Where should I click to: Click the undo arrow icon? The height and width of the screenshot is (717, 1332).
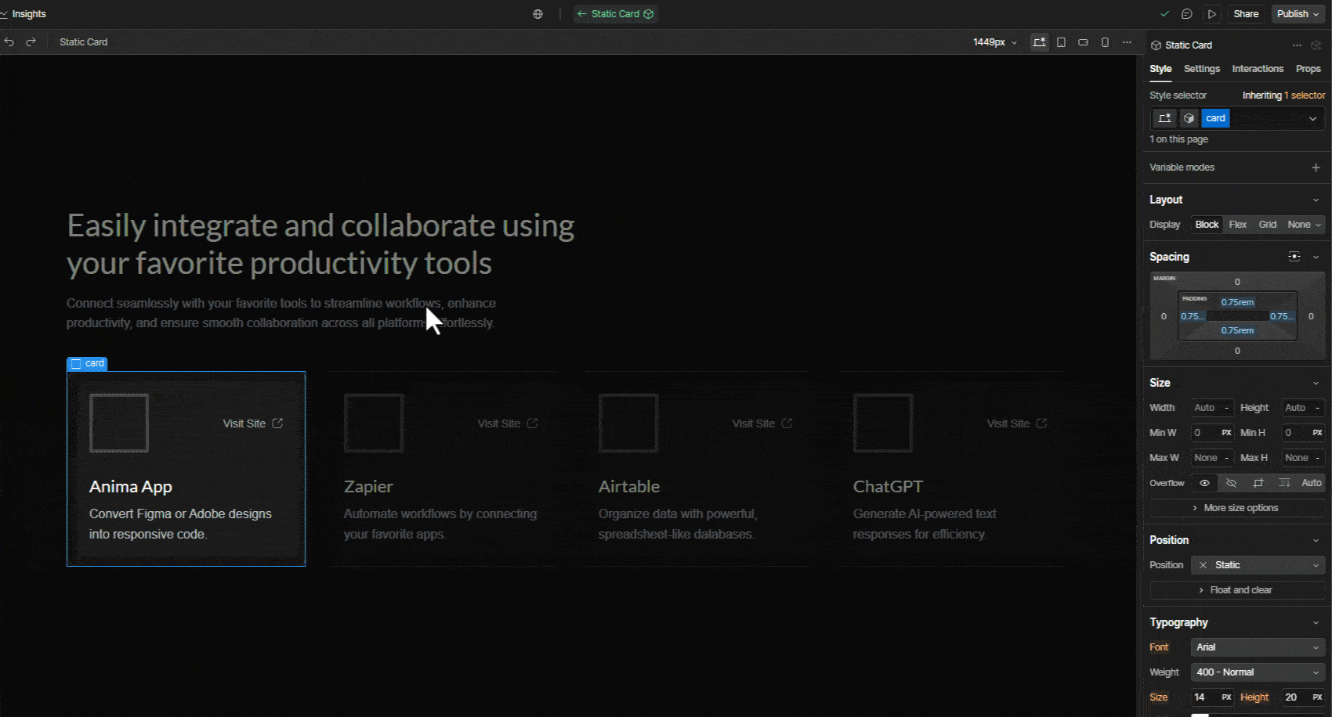(9, 42)
